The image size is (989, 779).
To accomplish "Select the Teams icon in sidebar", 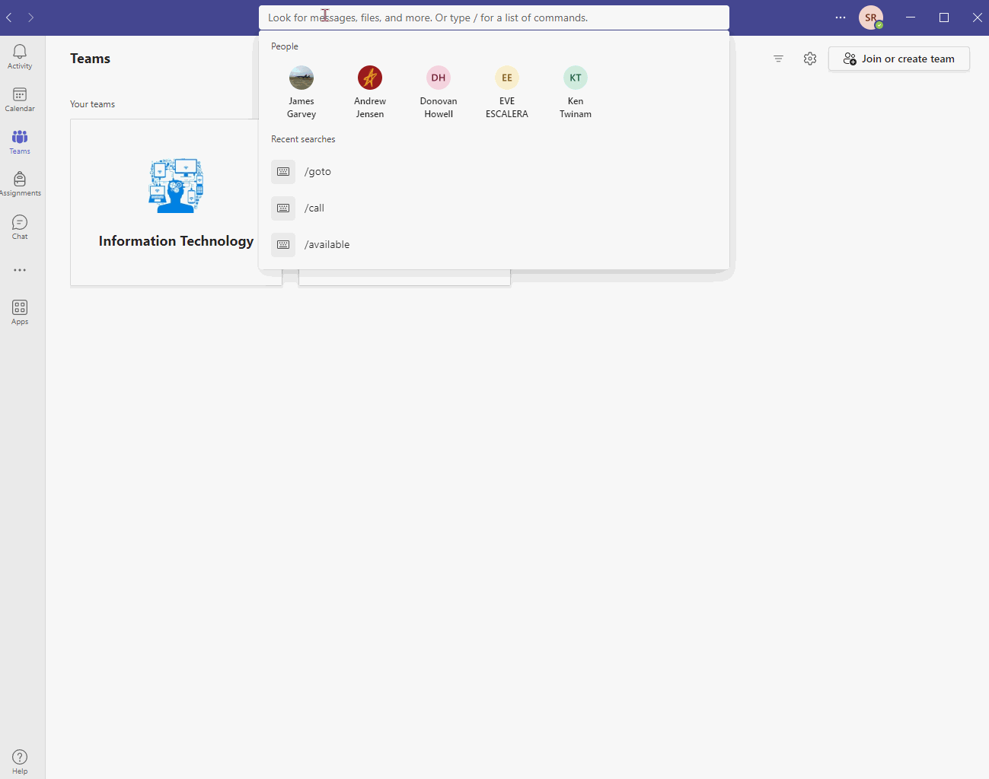I will tap(20, 141).
